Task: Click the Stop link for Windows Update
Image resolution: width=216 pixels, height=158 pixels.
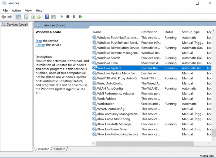Action: [39, 41]
